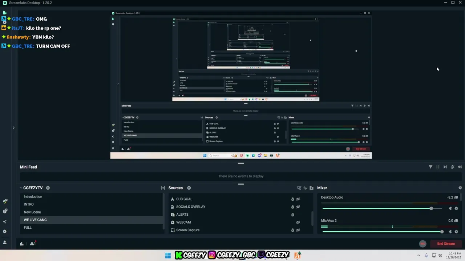This screenshot has height=261, width=465.
Task: Open Desktop Audio source settings gear
Action: click(456, 208)
